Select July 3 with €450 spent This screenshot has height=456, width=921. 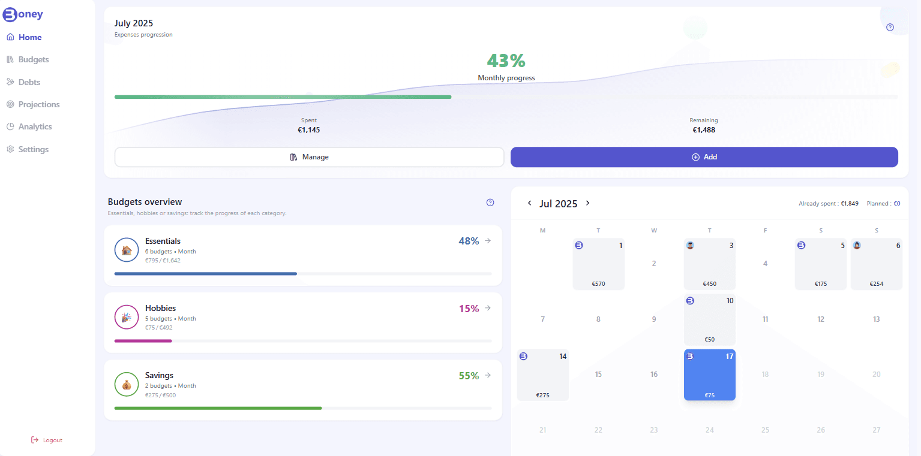(x=710, y=264)
